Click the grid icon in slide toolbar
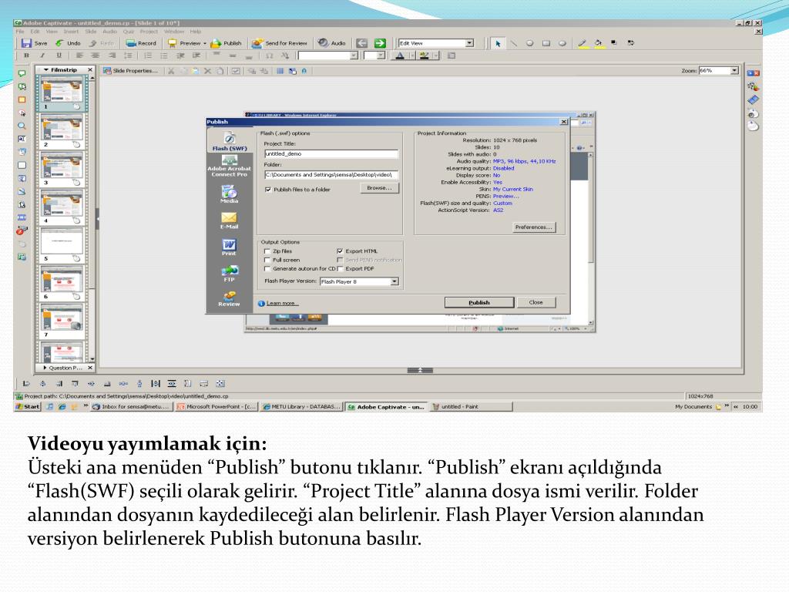 (280, 71)
